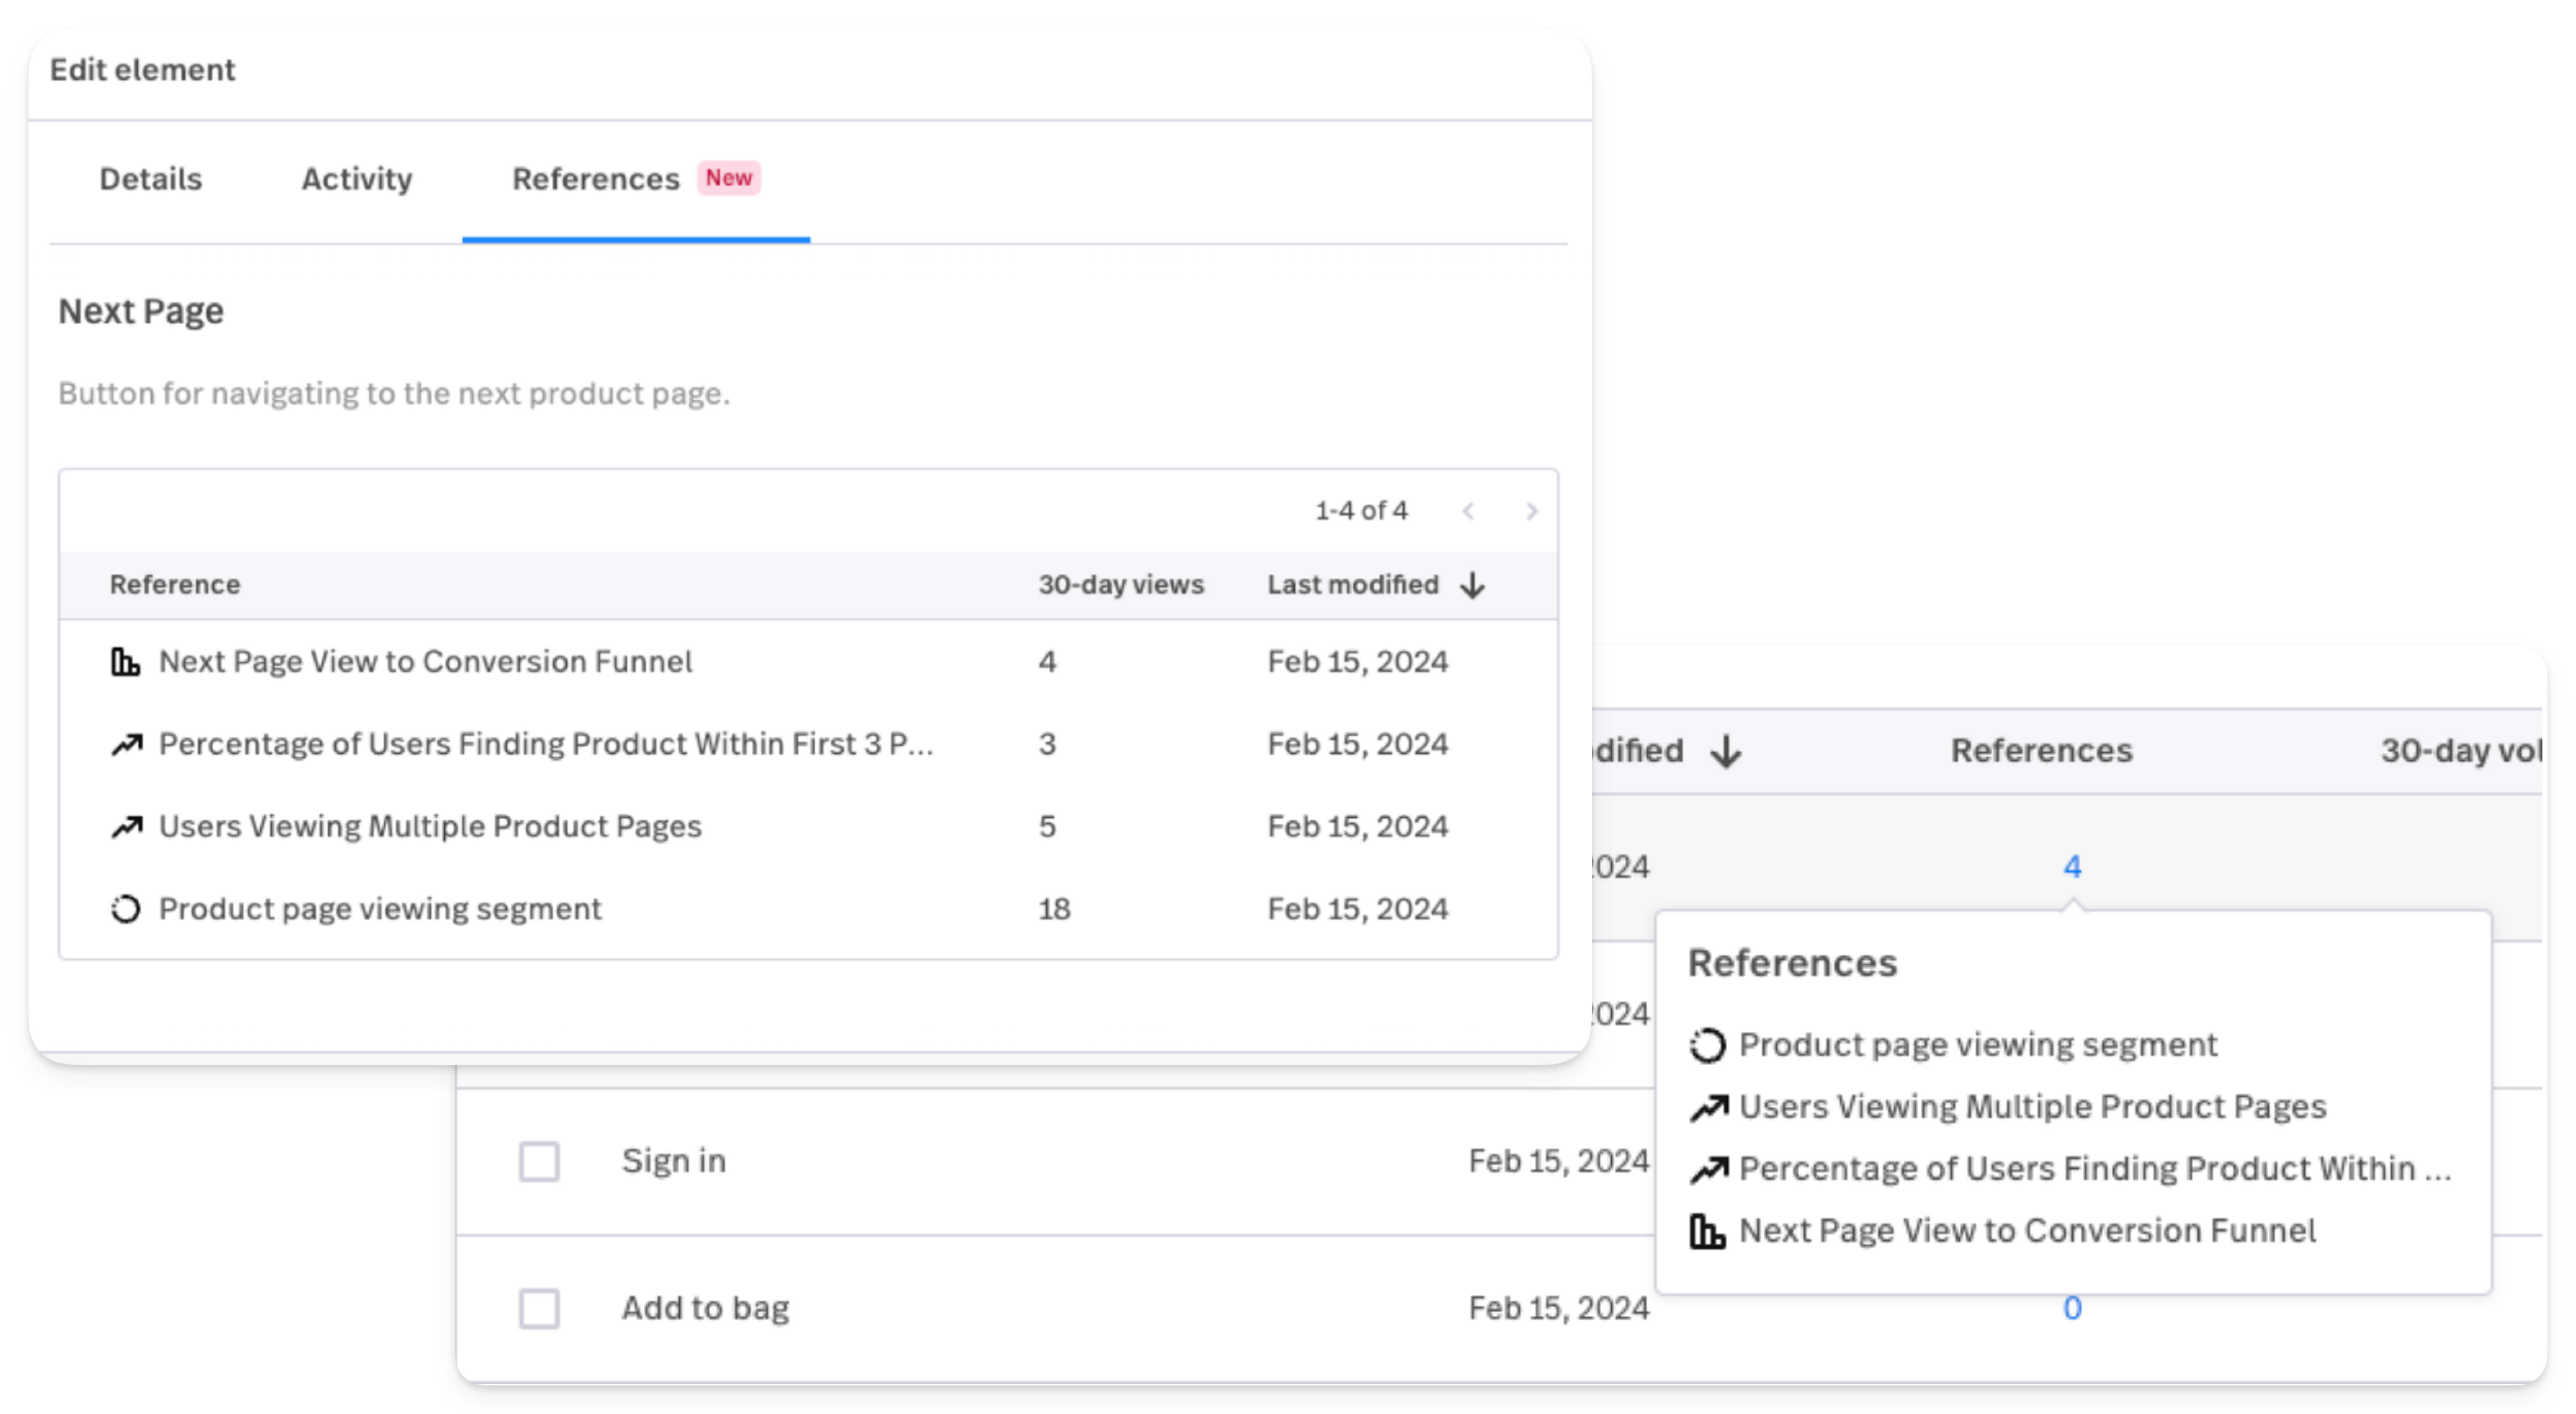2576x1414 pixels.
Task: Click segment icon for Product page viewing segment row
Action: pos(125,909)
